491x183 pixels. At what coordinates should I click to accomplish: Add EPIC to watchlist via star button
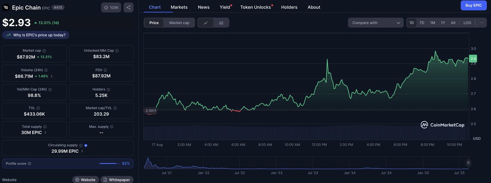click(x=111, y=7)
